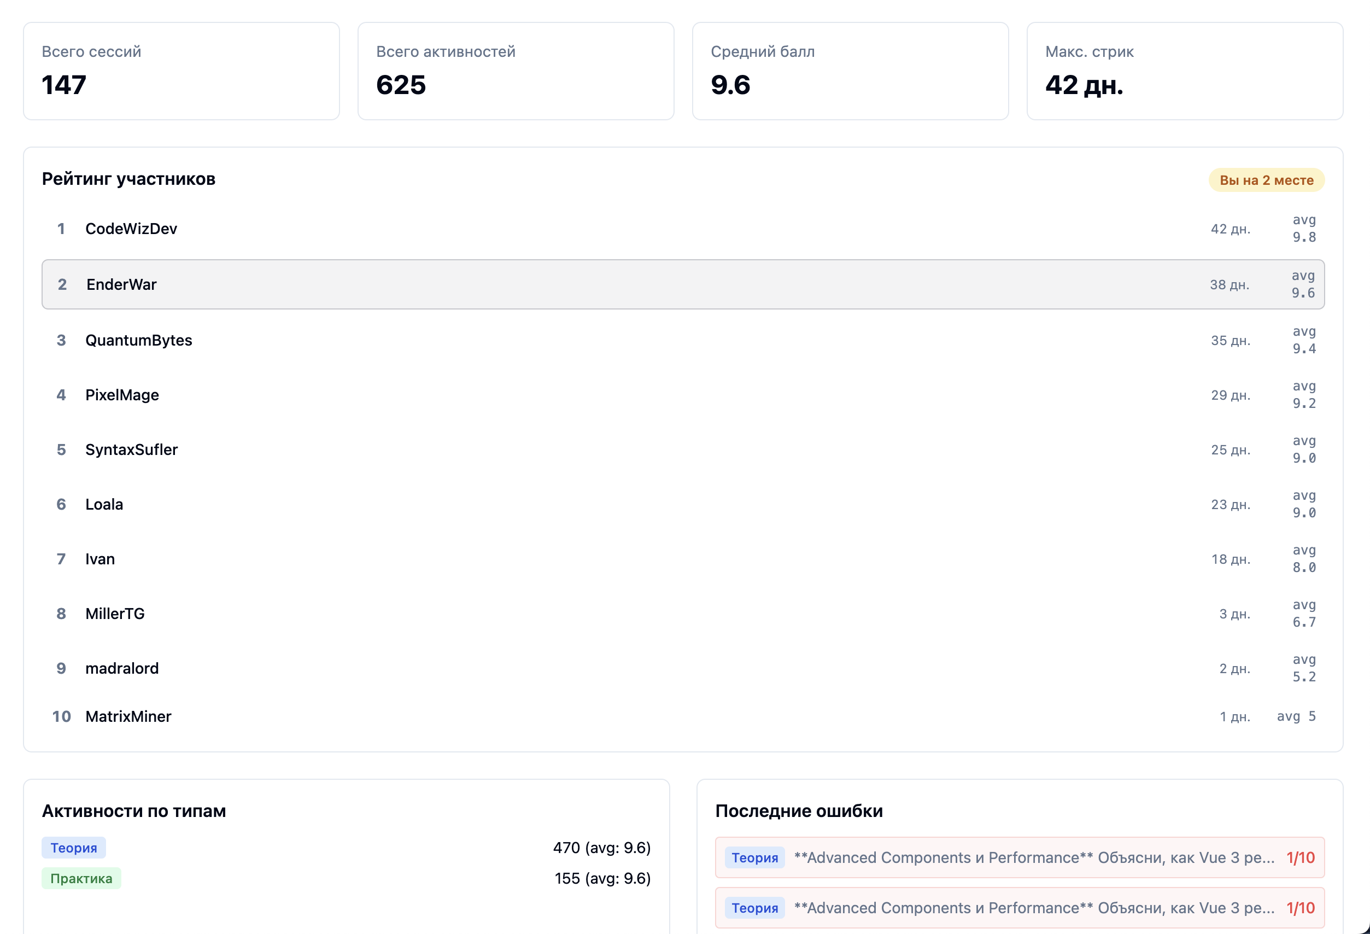Click the 'Средний балл' 9.6 card
The image size is (1370, 934).
click(x=850, y=71)
